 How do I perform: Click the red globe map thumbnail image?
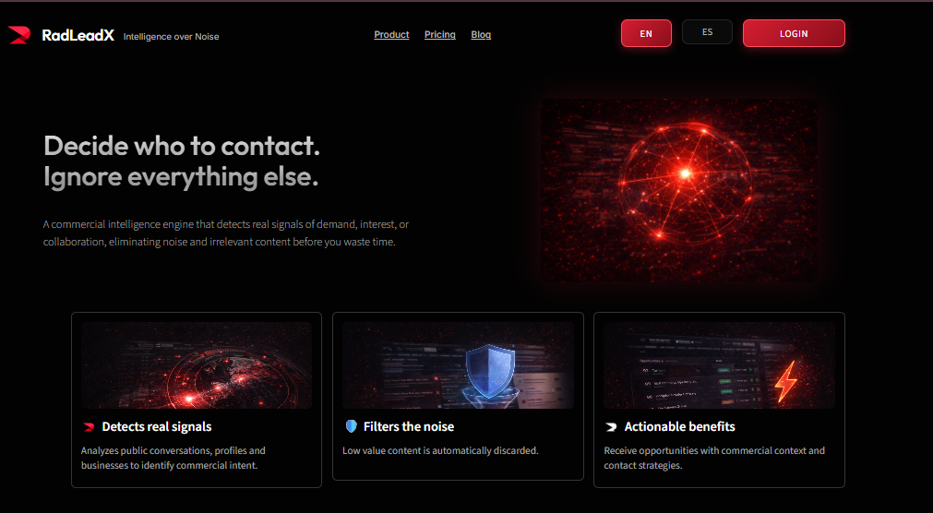tap(197, 365)
